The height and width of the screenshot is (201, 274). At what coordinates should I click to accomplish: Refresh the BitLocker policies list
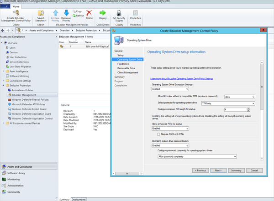[78, 15]
